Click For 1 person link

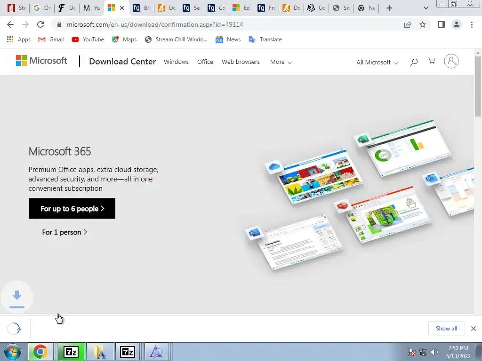pyautogui.click(x=64, y=232)
